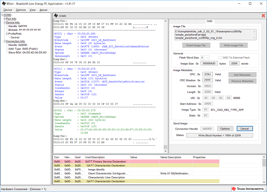Click the COM3 tab's TI chip icon
This screenshot has width=267, height=192.
[56, 16]
